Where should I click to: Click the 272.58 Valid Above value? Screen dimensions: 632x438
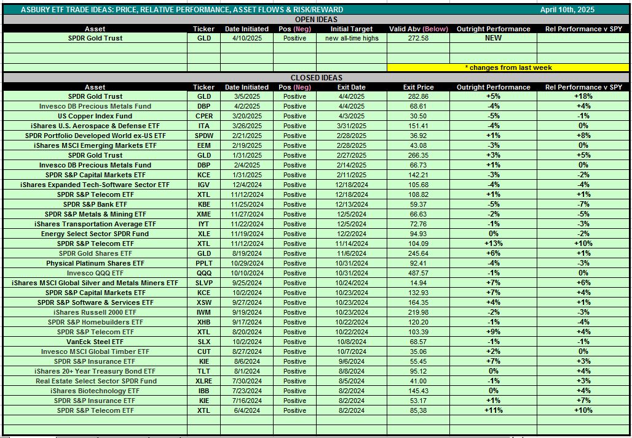418,38
